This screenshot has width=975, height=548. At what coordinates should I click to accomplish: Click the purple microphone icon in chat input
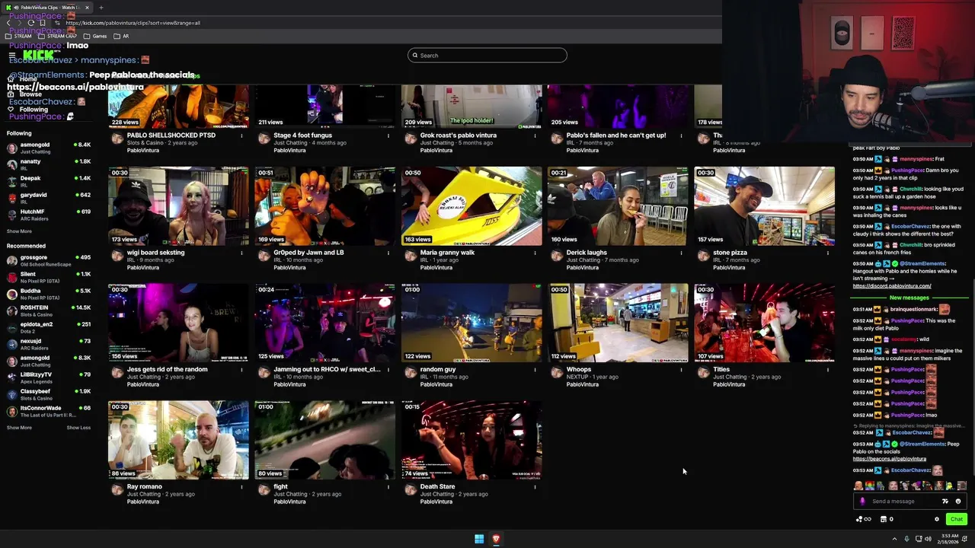[862, 502]
